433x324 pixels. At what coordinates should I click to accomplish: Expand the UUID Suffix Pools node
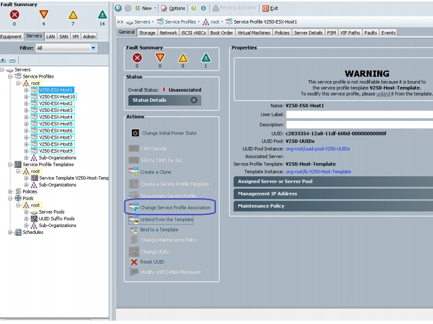[26, 219]
